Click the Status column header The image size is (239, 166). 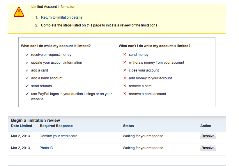[128, 126]
